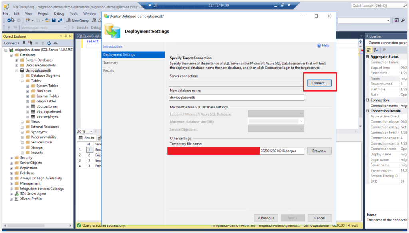The width and height of the screenshot is (409, 233).
Task: Select the dbo.department table
Action: tap(48, 112)
